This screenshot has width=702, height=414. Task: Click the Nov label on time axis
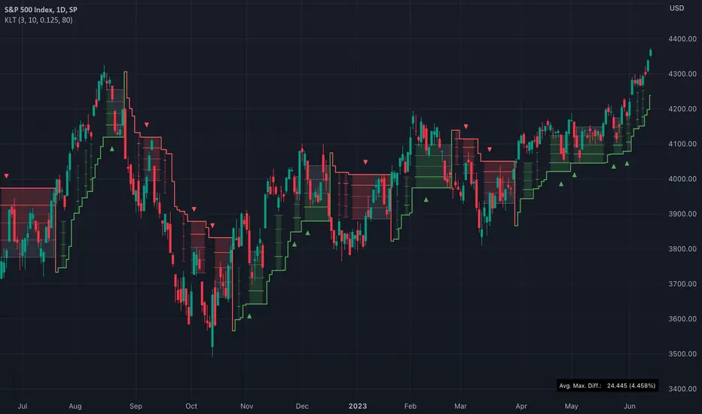click(247, 406)
